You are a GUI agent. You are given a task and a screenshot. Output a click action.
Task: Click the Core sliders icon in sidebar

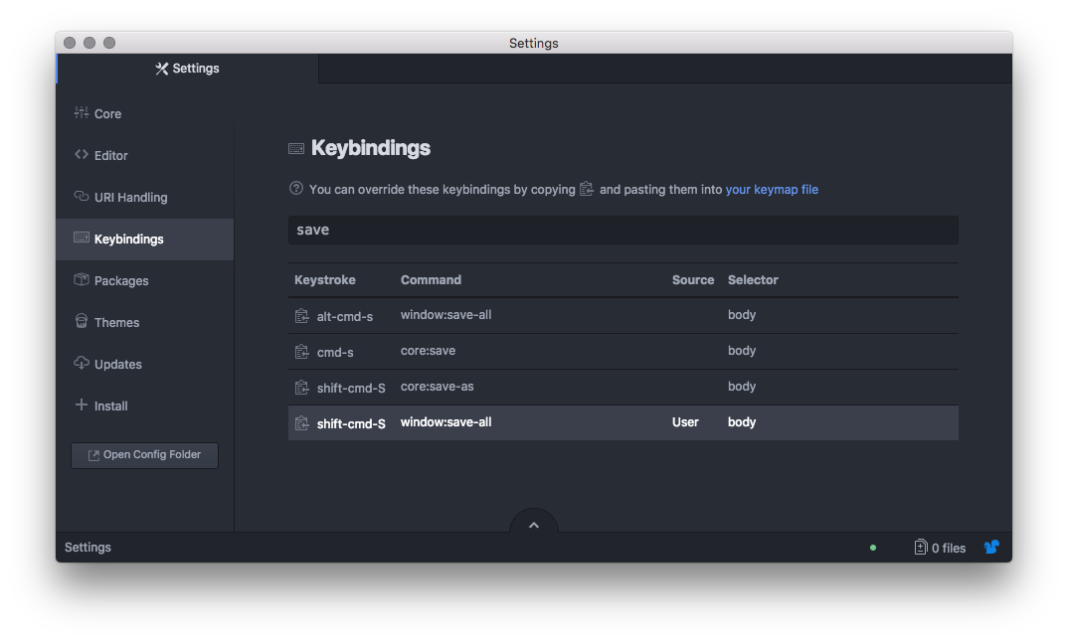coord(82,113)
